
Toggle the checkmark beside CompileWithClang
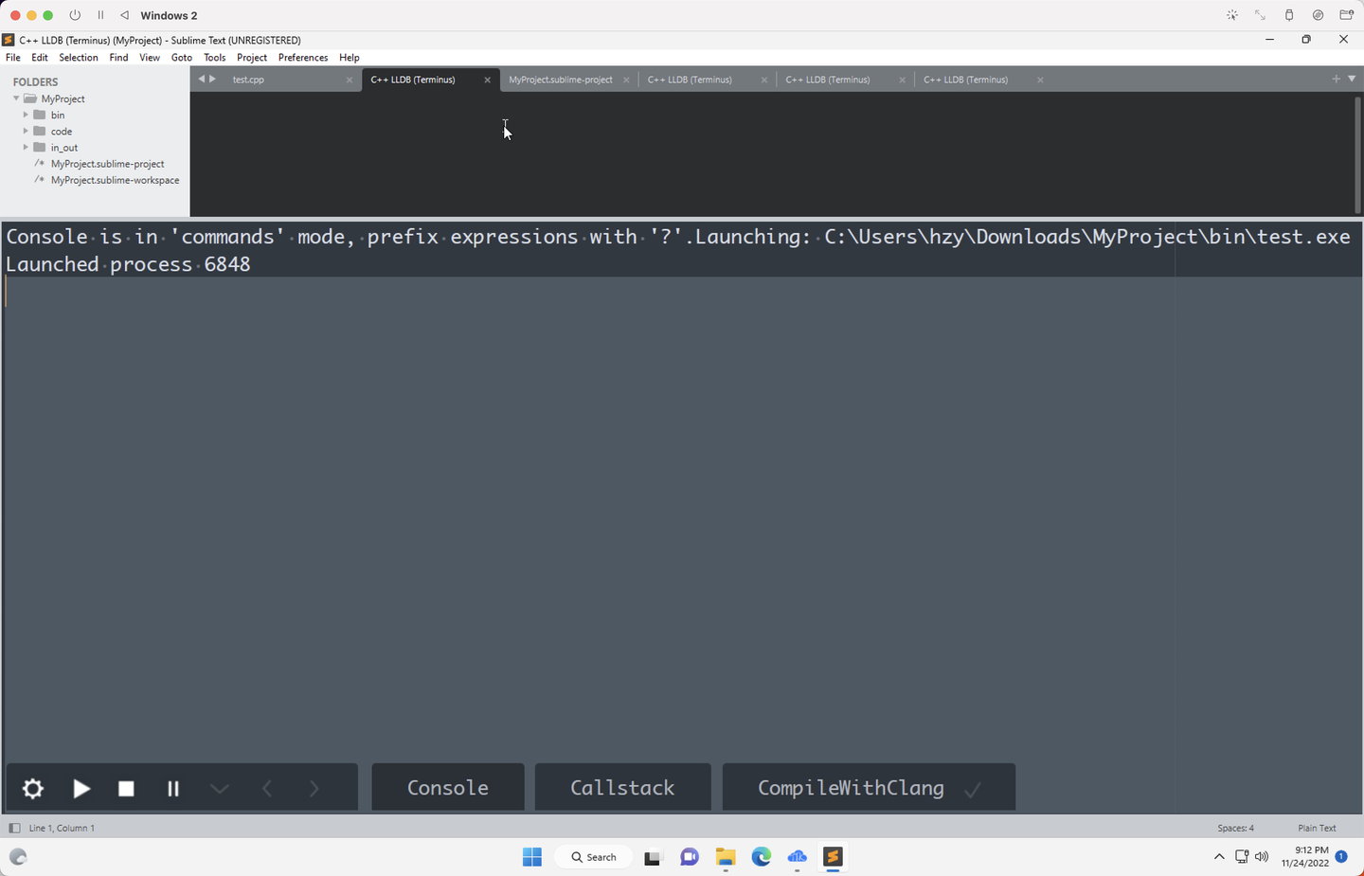[975, 787]
